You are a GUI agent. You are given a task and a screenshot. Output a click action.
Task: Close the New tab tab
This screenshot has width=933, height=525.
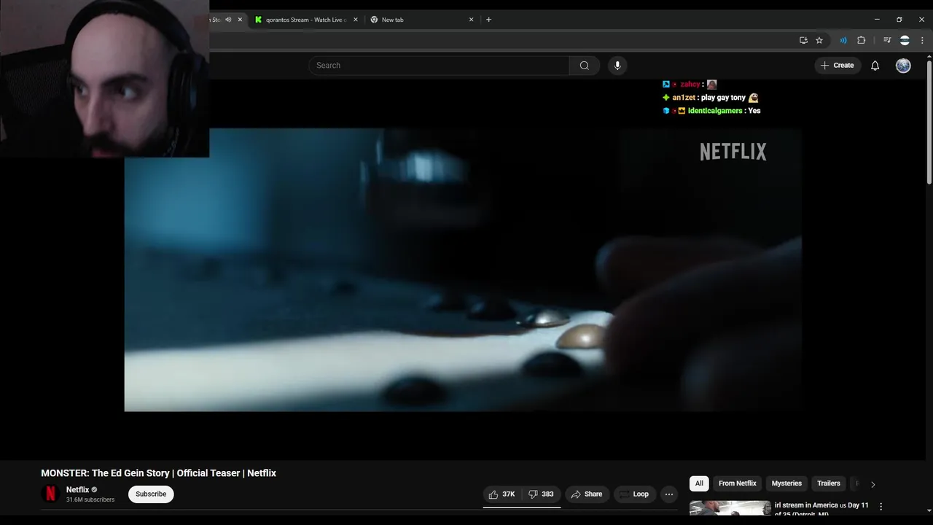(471, 20)
